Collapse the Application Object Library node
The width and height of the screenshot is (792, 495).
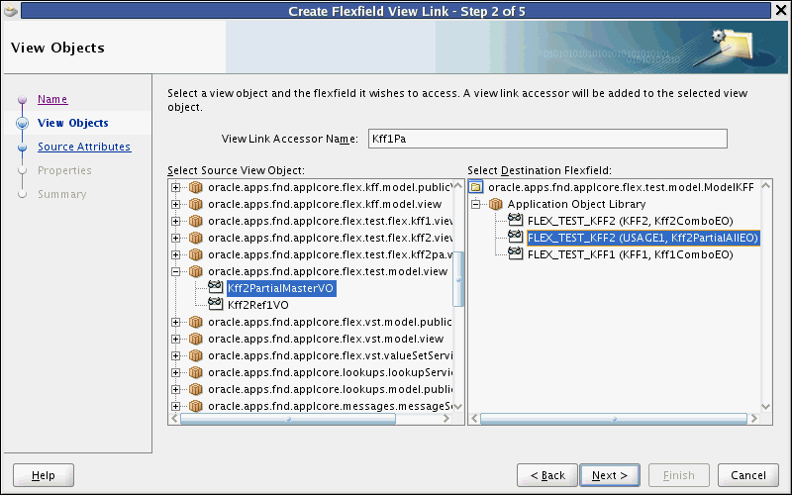[475, 204]
